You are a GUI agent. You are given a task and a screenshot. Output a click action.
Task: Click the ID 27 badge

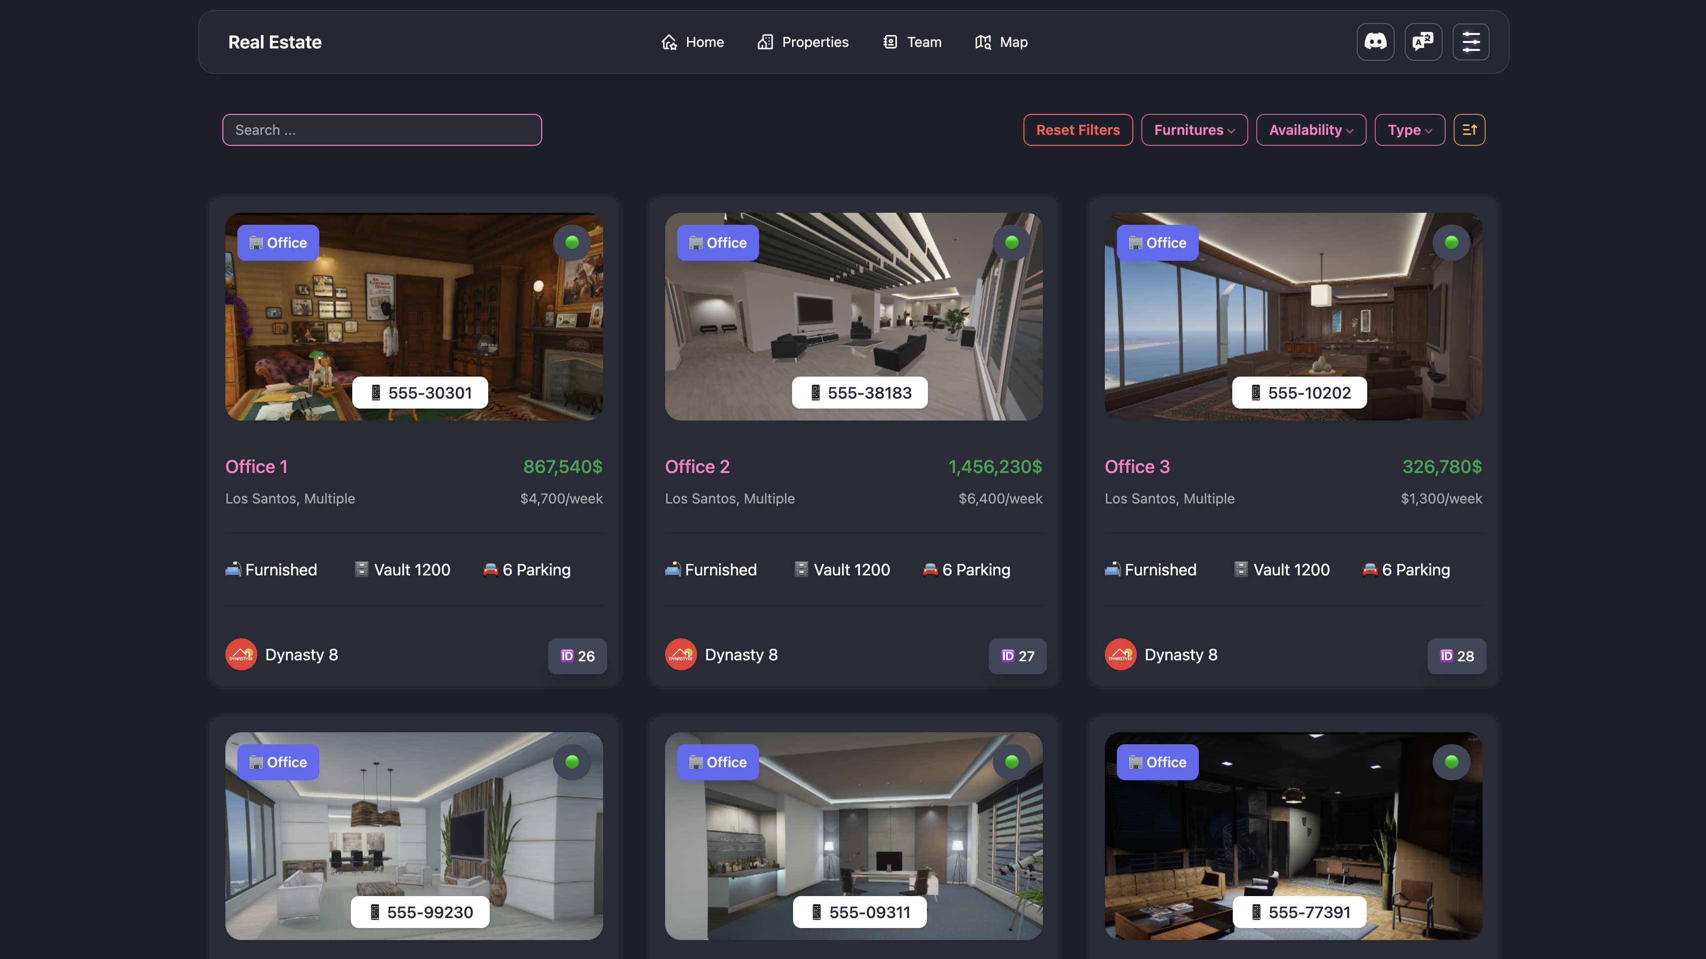click(x=1017, y=656)
